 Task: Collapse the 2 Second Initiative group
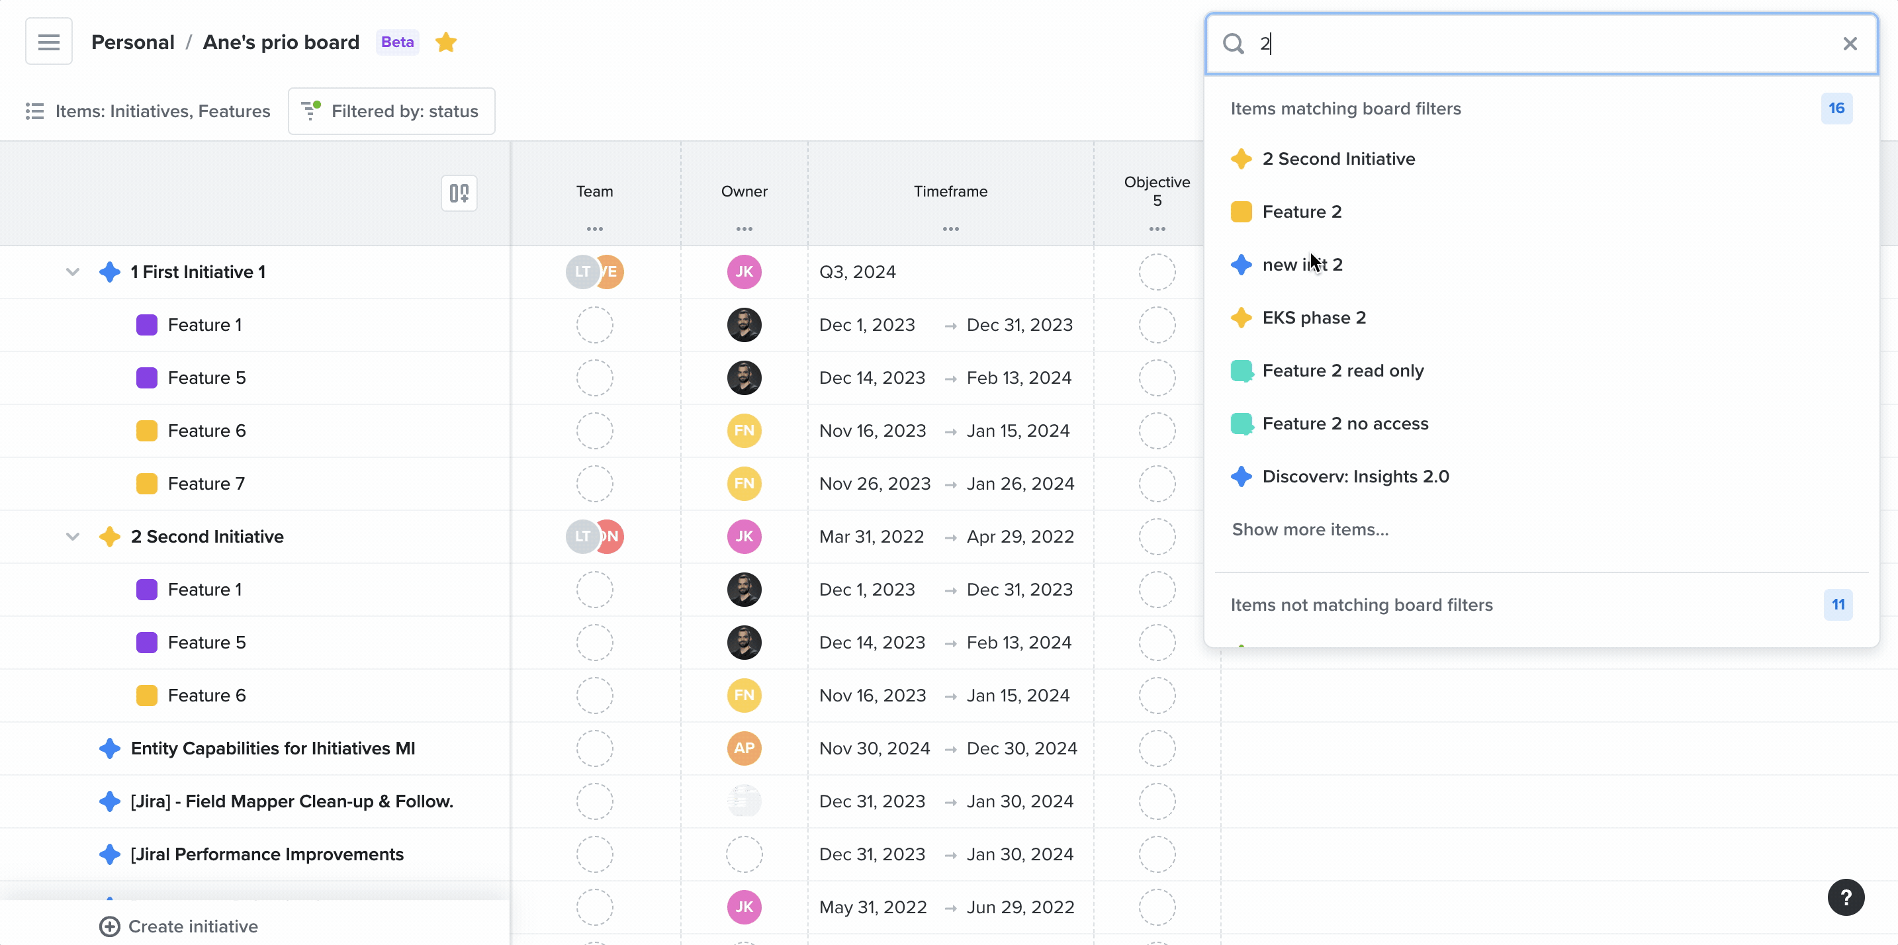[x=71, y=535]
